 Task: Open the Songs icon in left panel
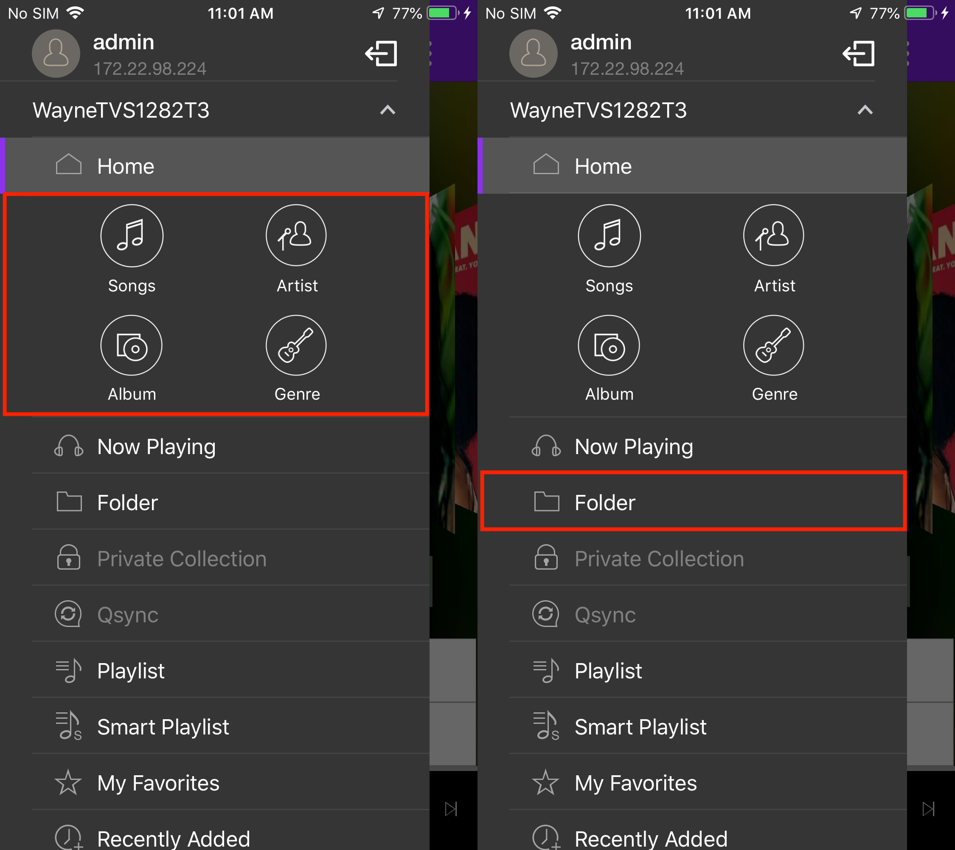[132, 236]
